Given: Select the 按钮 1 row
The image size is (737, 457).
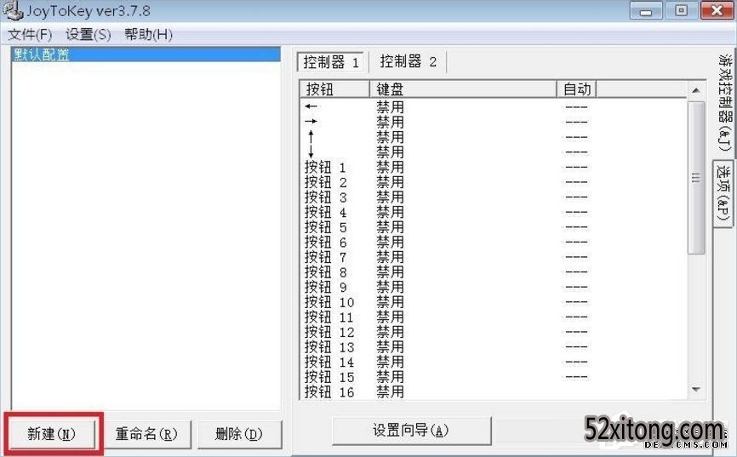Looking at the screenshot, I should (493, 167).
